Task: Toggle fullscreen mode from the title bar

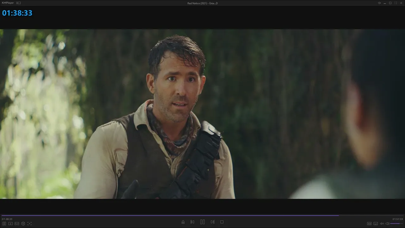Action: tap(396, 3)
